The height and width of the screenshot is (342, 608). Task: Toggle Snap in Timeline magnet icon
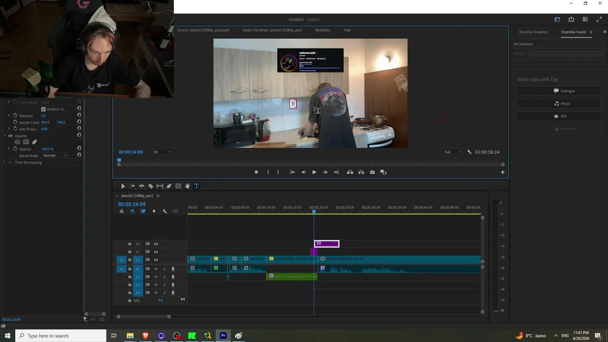point(132,211)
